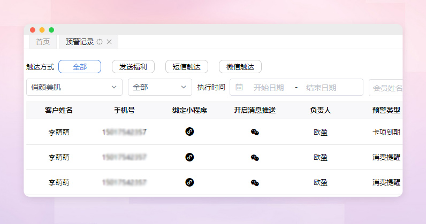
Task: Open the 俏颜美肌 store dropdown
Action: point(74,87)
